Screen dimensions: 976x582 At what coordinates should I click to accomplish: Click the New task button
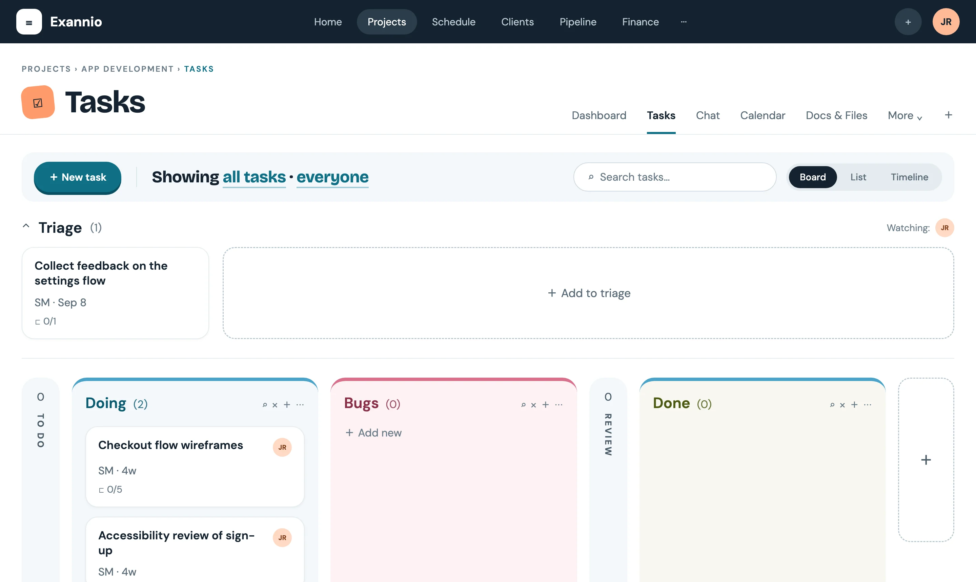coord(78,177)
